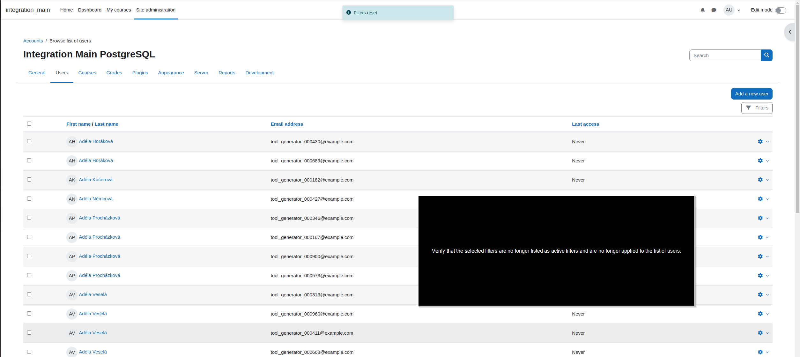The width and height of the screenshot is (800, 357).
Task: Expand actions chevron for tool_generator_000182
Action: click(767, 180)
